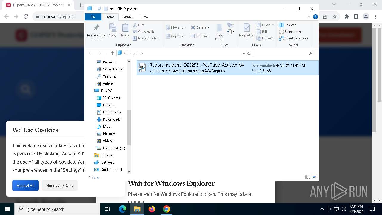The image size is (382, 215).
Task: Click the Chrome address bar URL
Action: [x=58, y=16]
